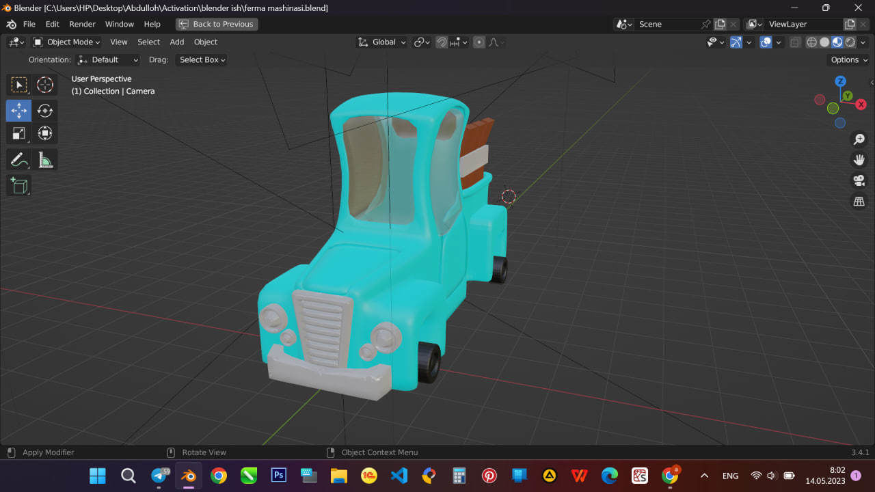Open the Add Cube tool
Screen dimensions: 875x492
point(18,185)
